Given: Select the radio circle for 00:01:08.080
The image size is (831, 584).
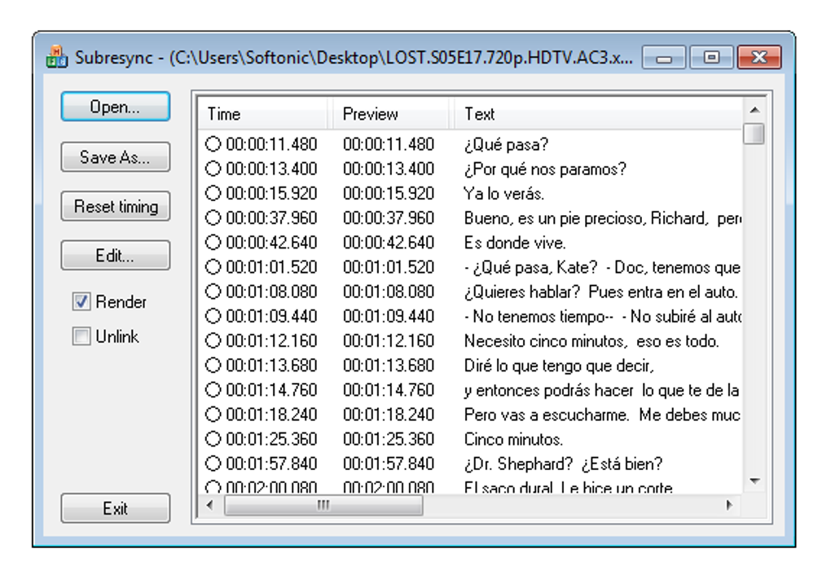Looking at the screenshot, I should click(213, 292).
